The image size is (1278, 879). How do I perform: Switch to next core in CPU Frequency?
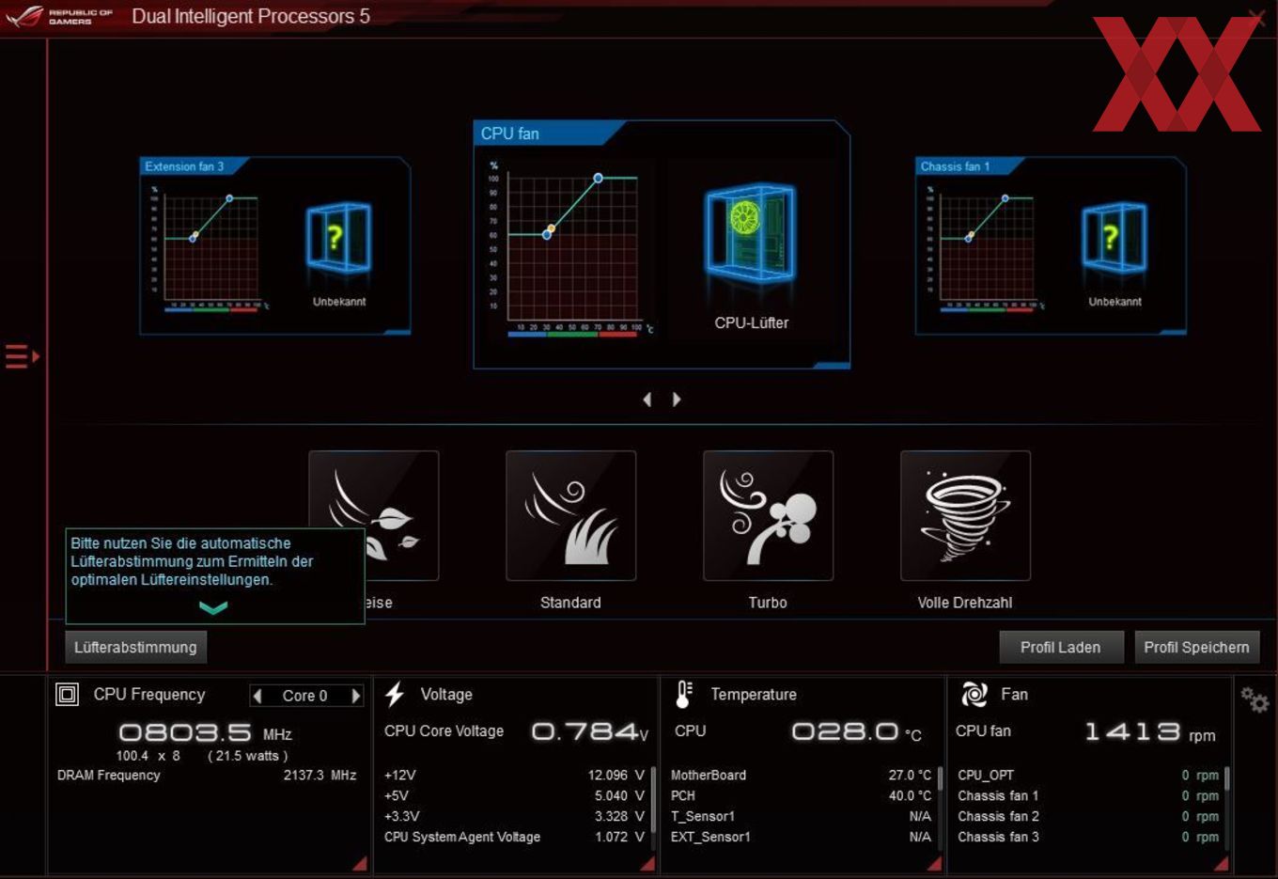tap(355, 696)
